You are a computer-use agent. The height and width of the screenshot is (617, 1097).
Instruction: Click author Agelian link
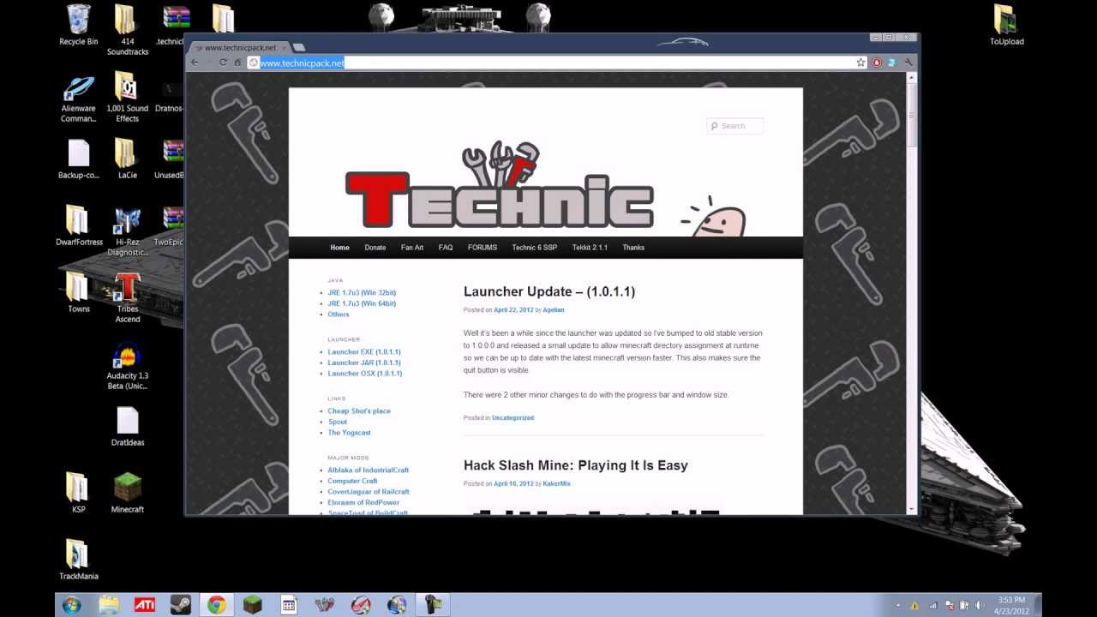point(554,310)
